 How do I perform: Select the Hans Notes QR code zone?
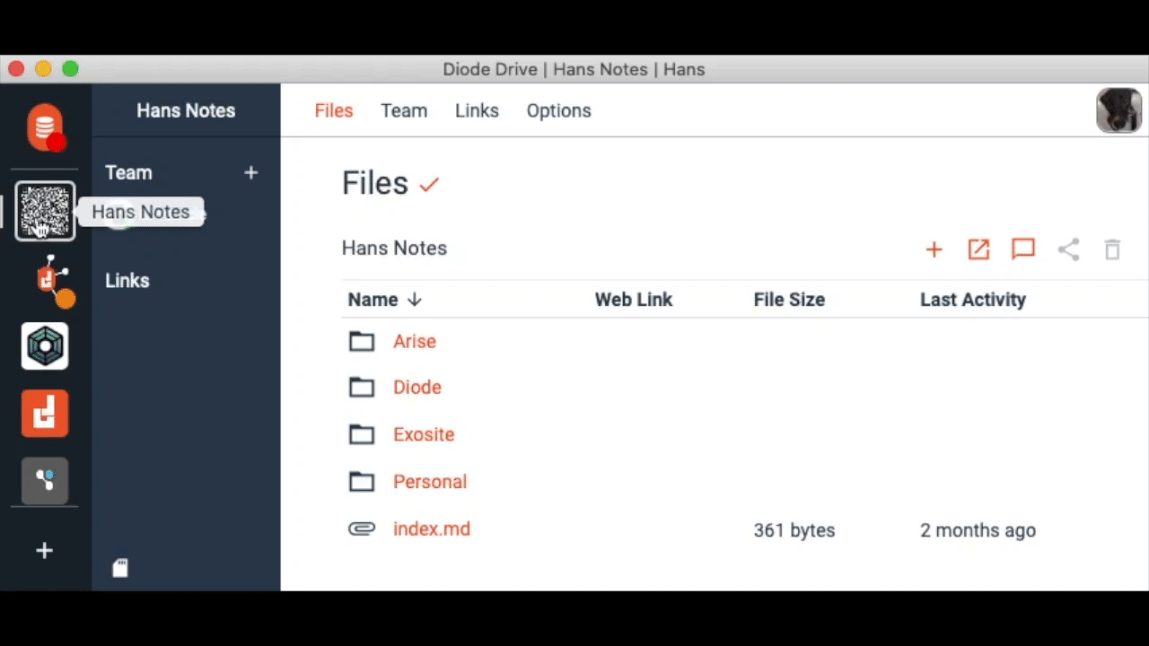tap(45, 211)
